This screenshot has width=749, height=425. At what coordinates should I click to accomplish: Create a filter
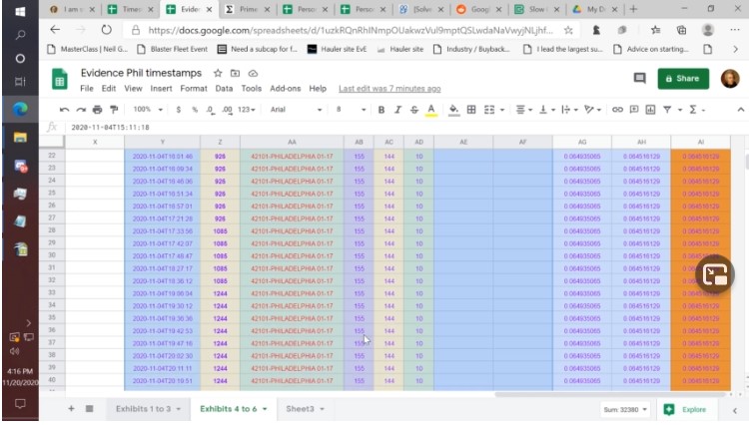click(667, 110)
